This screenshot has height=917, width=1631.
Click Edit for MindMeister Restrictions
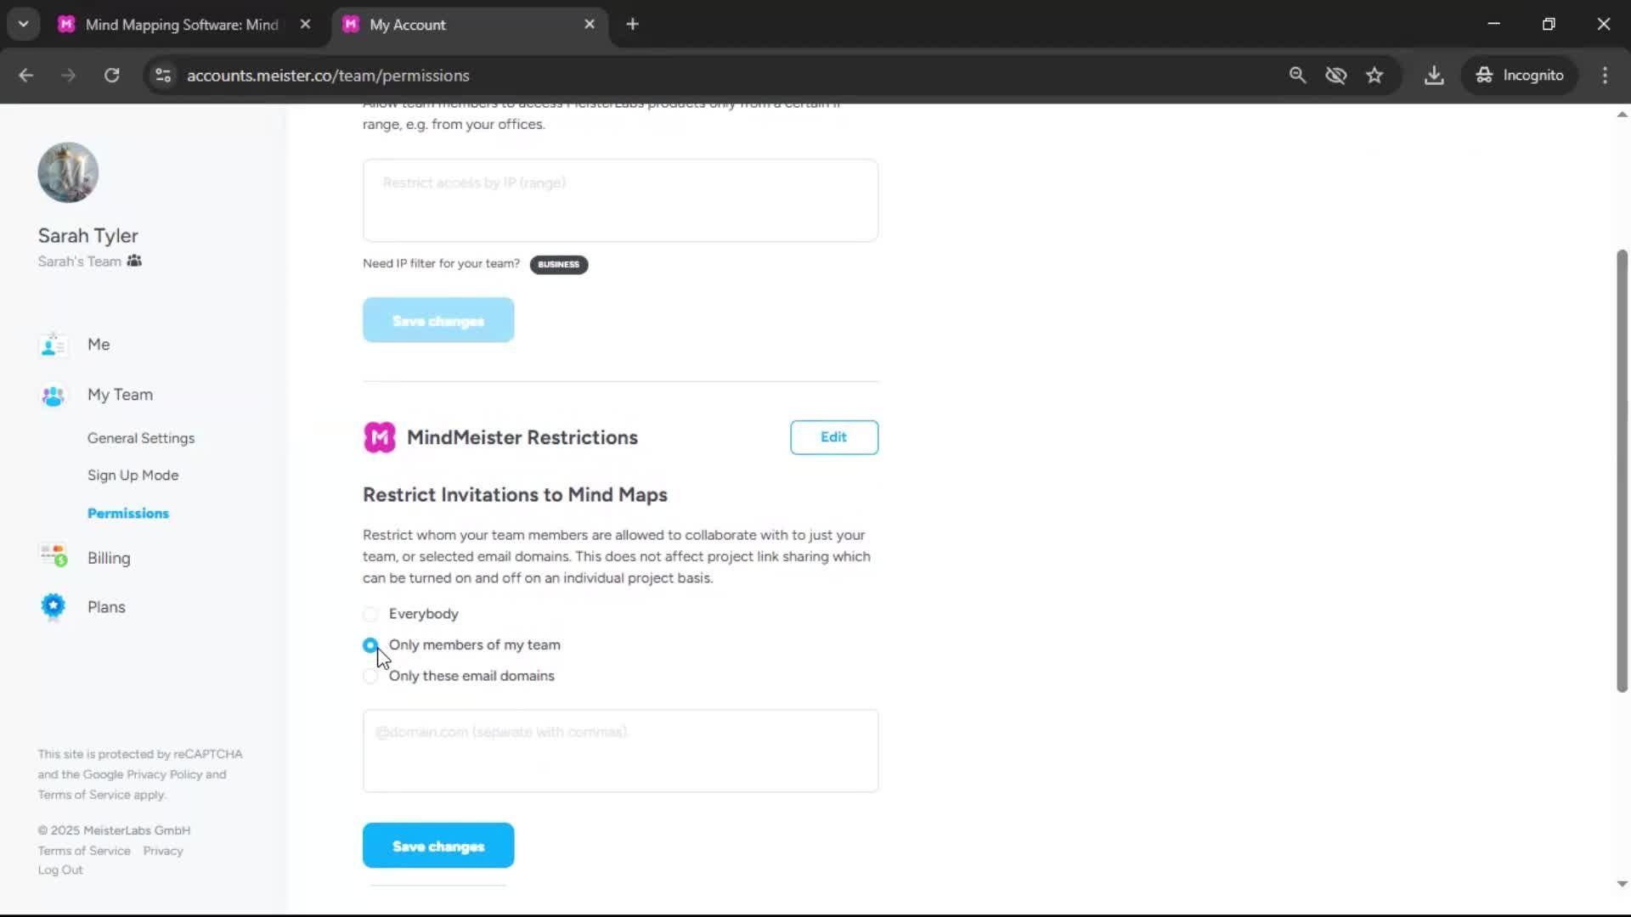click(x=833, y=437)
